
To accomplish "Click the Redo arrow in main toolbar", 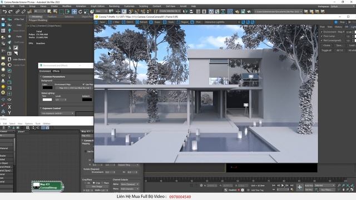I will (x=11, y=11).
